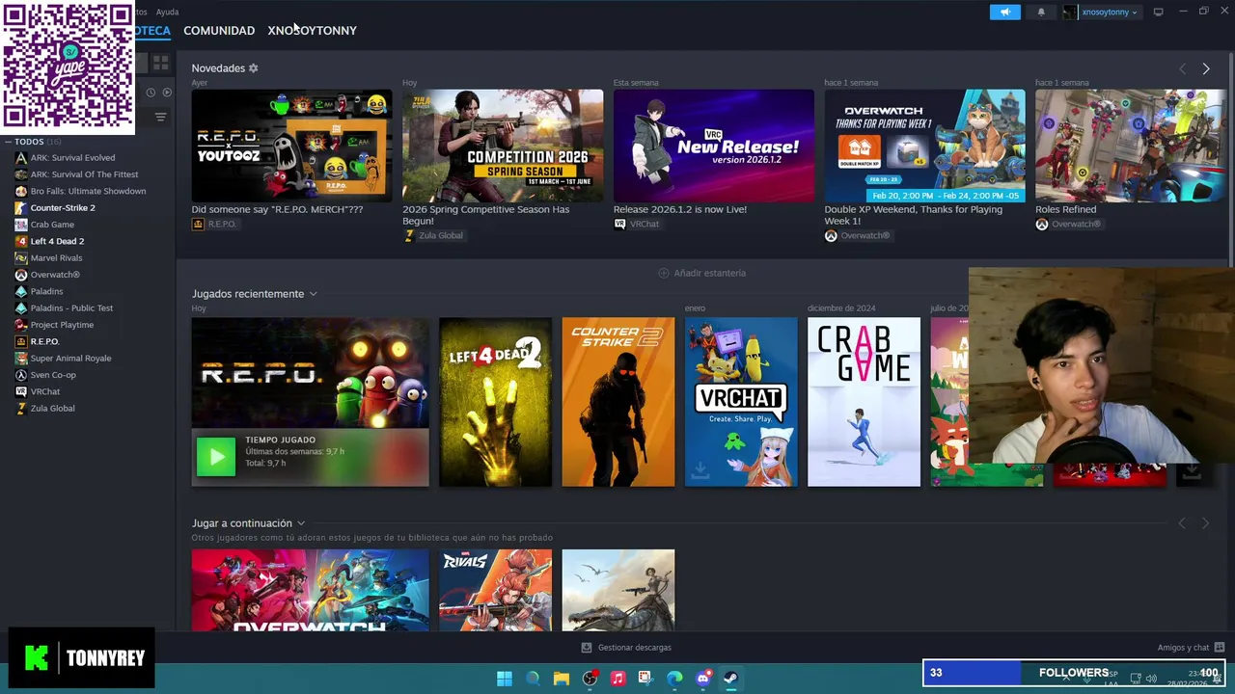Switch library to grid collections view
The image size is (1235, 694).
161,63
